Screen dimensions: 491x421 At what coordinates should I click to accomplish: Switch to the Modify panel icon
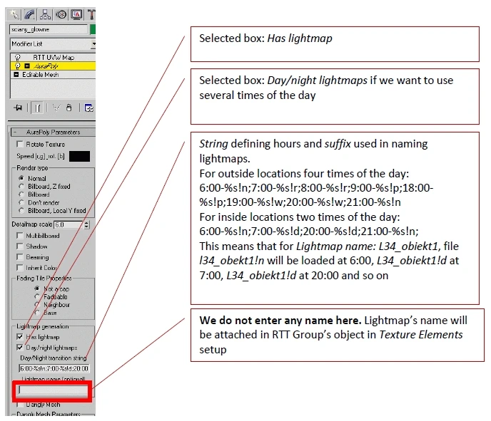coord(30,15)
